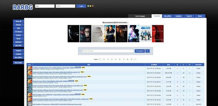Select Software category in sidebar
The height and width of the screenshot is (106, 218).
(x=19, y=42)
